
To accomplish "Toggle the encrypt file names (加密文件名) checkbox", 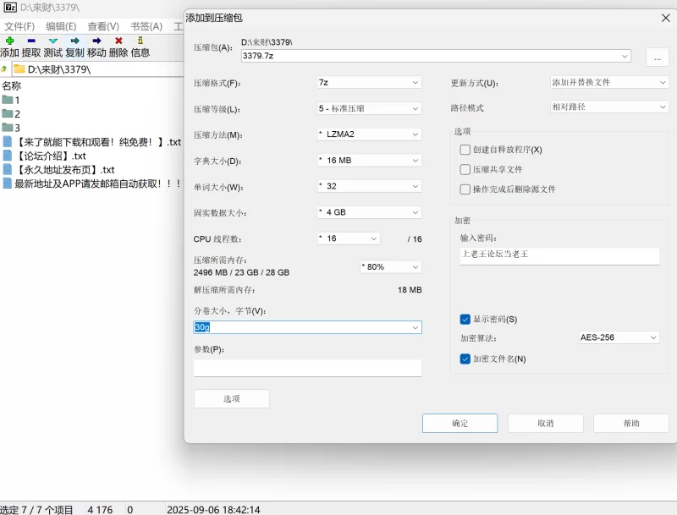I will point(465,359).
